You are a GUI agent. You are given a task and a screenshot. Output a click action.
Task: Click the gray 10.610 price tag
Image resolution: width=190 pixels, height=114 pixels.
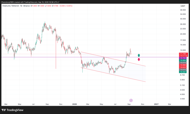click(x=183, y=70)
